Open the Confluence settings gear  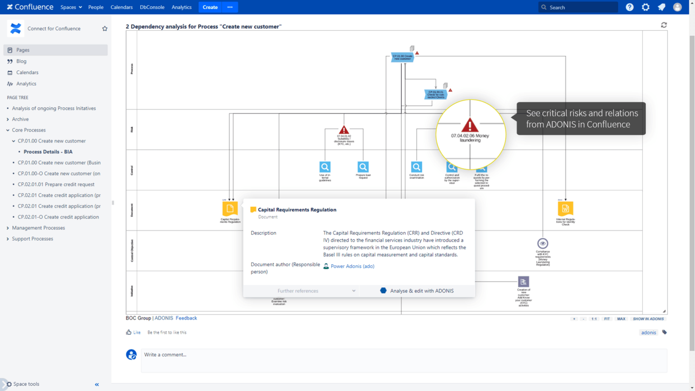coord(645,7)
